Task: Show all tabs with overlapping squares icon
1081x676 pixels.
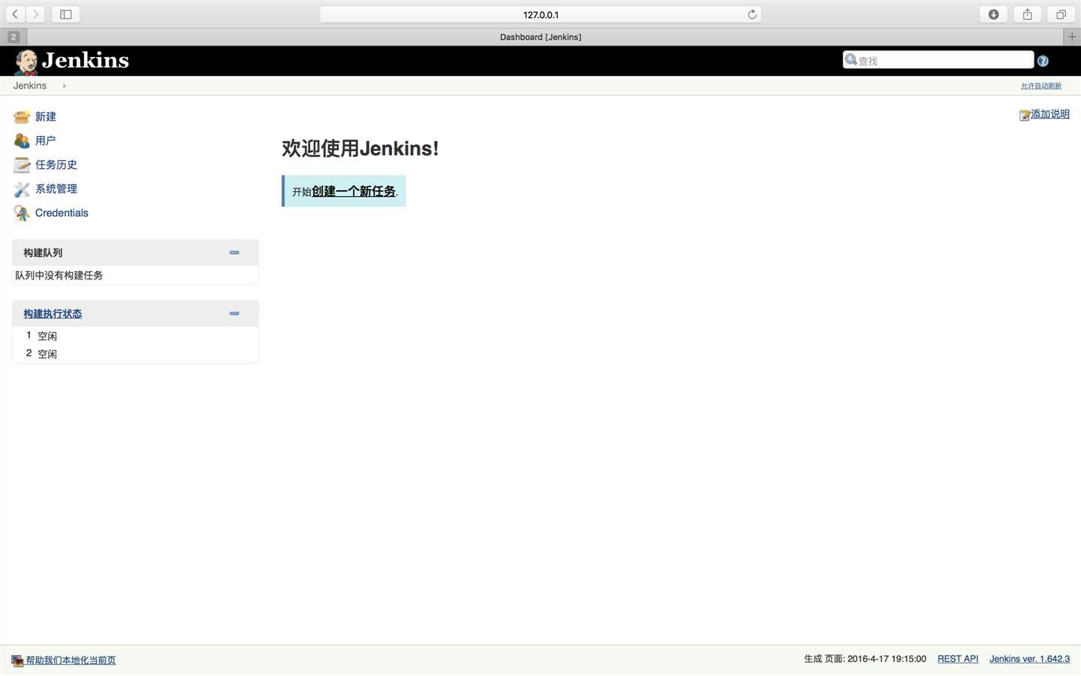Action: [x=1061, y=14]
